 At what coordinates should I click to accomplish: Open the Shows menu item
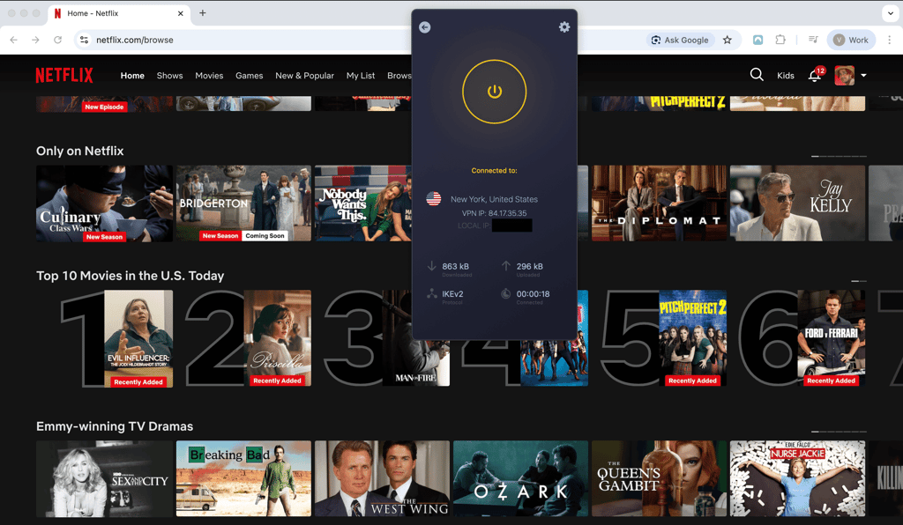point(170,76)
